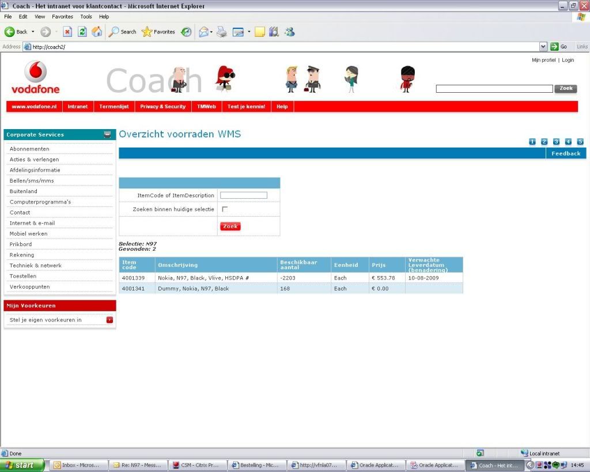
Task: Switch to the Inbox taskbar window
Action: coord(78,465)
